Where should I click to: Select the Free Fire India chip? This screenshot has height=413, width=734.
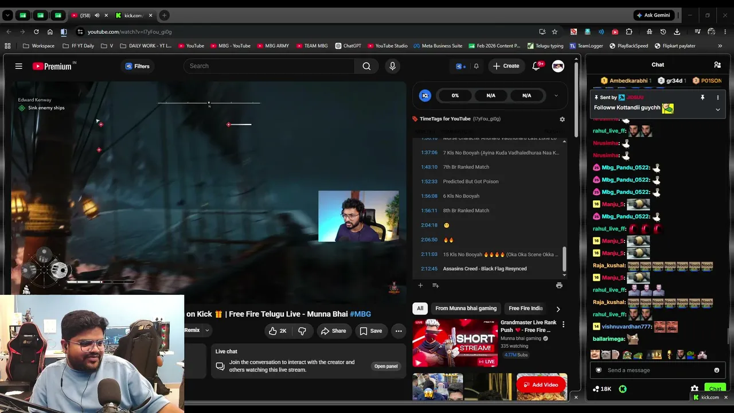pyautogui.click(x=525, y=309)
